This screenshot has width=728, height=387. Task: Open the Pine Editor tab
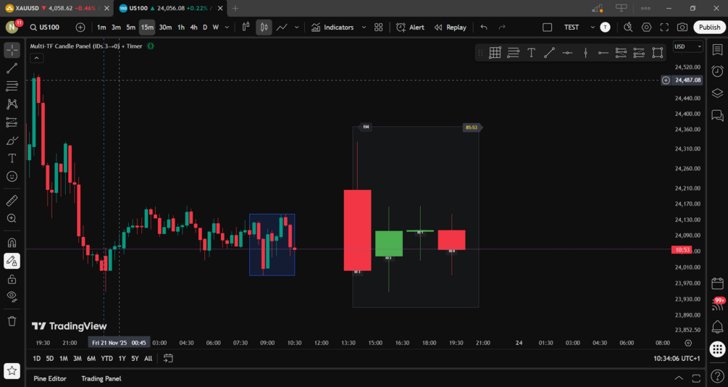pos(50,378)
